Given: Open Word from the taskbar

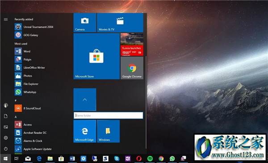Looking at the screenshot, I should pyautogui.click(x=72, y=159).
